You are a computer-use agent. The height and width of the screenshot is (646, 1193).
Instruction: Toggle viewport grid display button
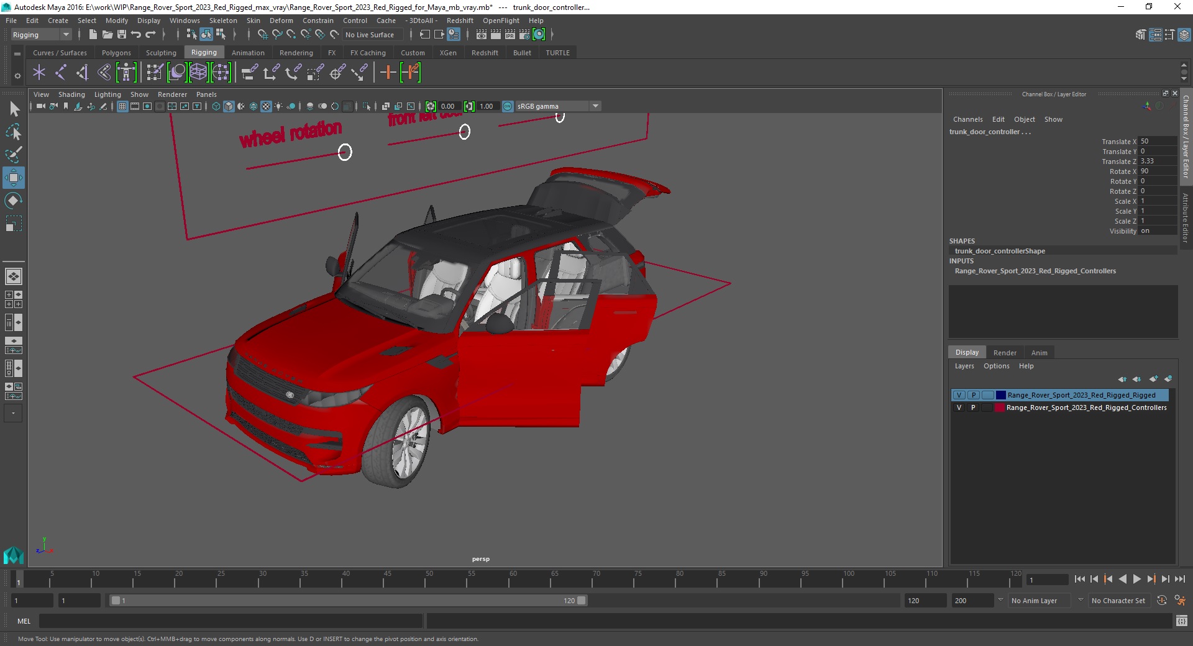tap(122, 106)
